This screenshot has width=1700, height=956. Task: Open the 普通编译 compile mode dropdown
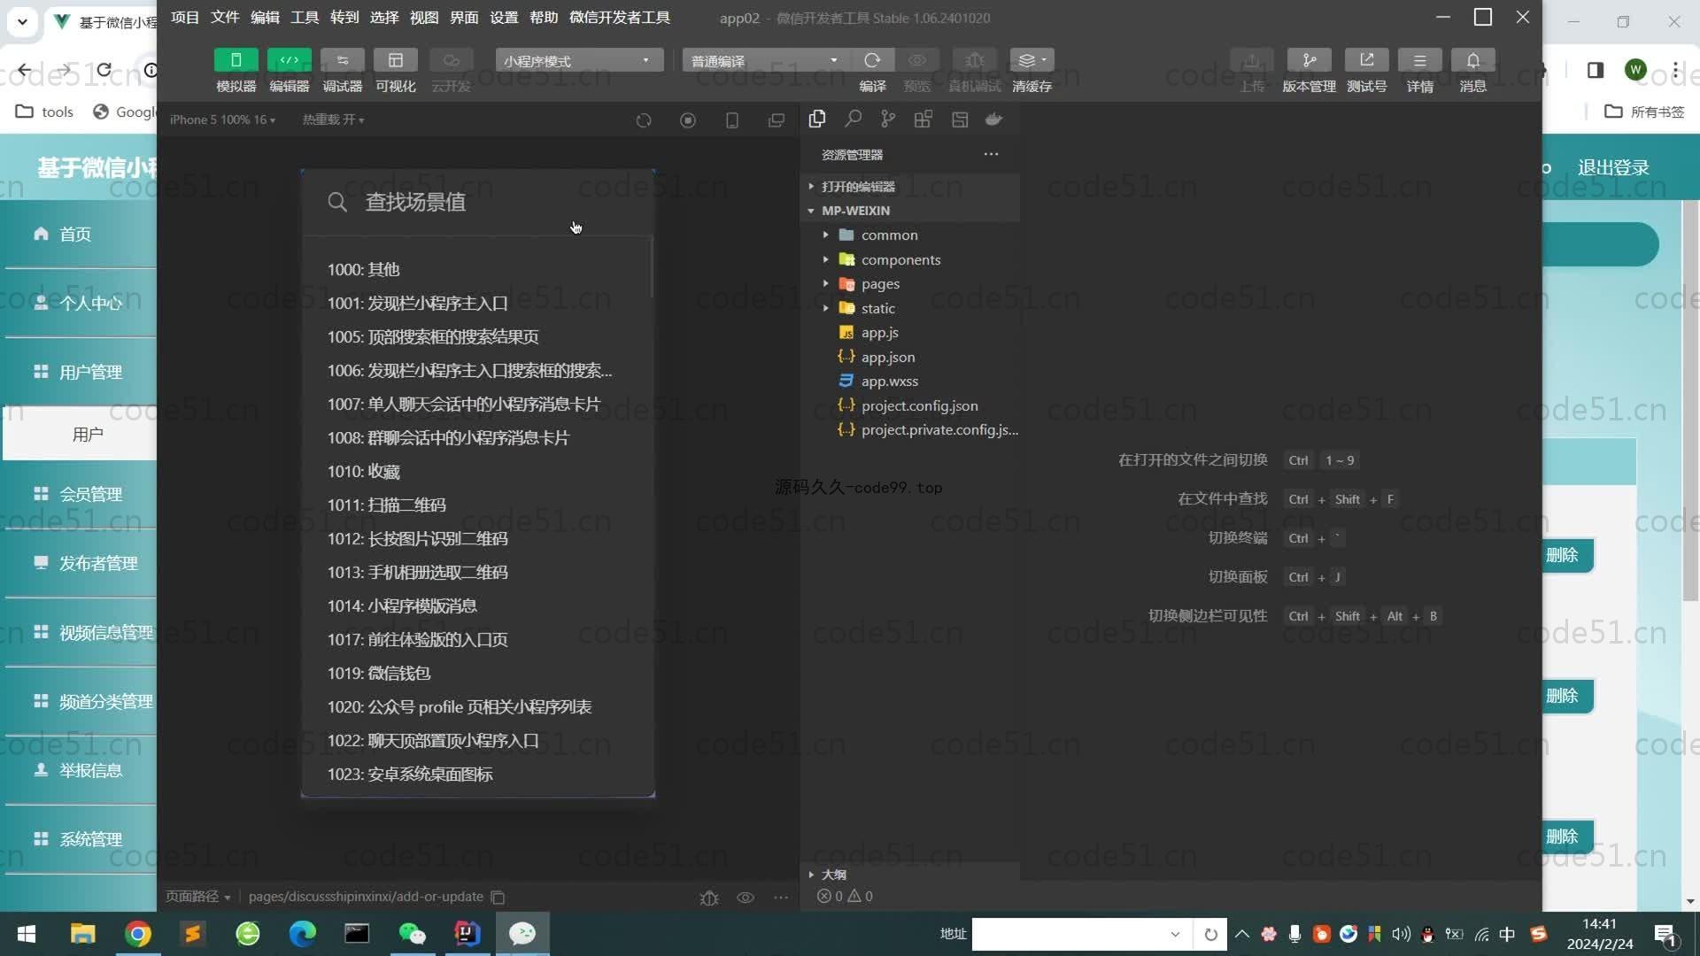tap(766, 60)
